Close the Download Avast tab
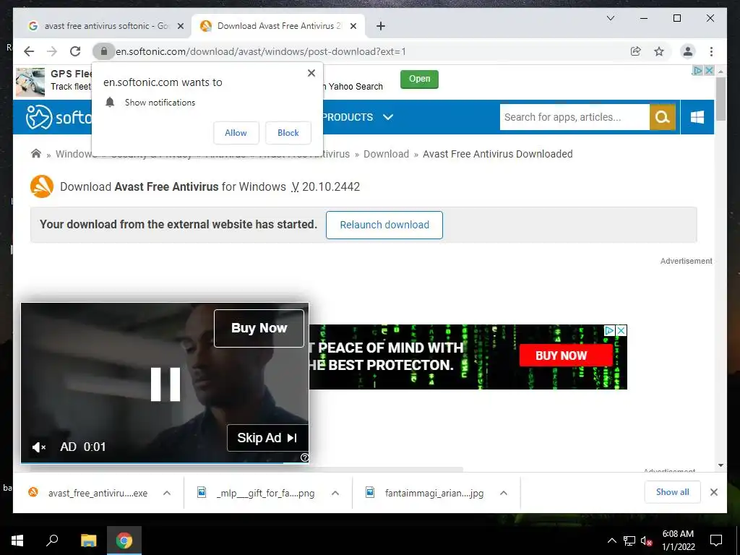This screenshot has height=555, width=740. click(x=353, y=27)
